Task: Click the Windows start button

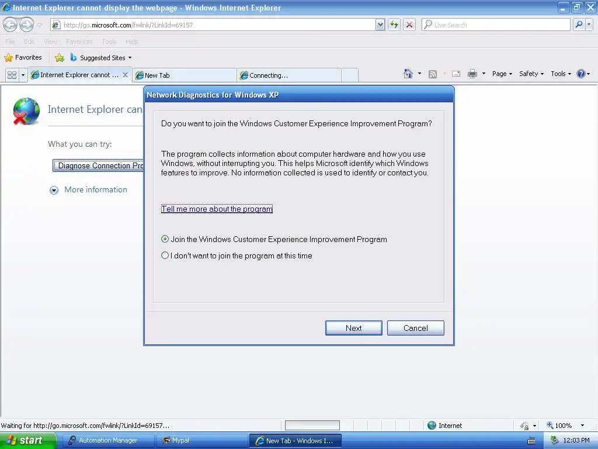Action: (x=28, y=441)
